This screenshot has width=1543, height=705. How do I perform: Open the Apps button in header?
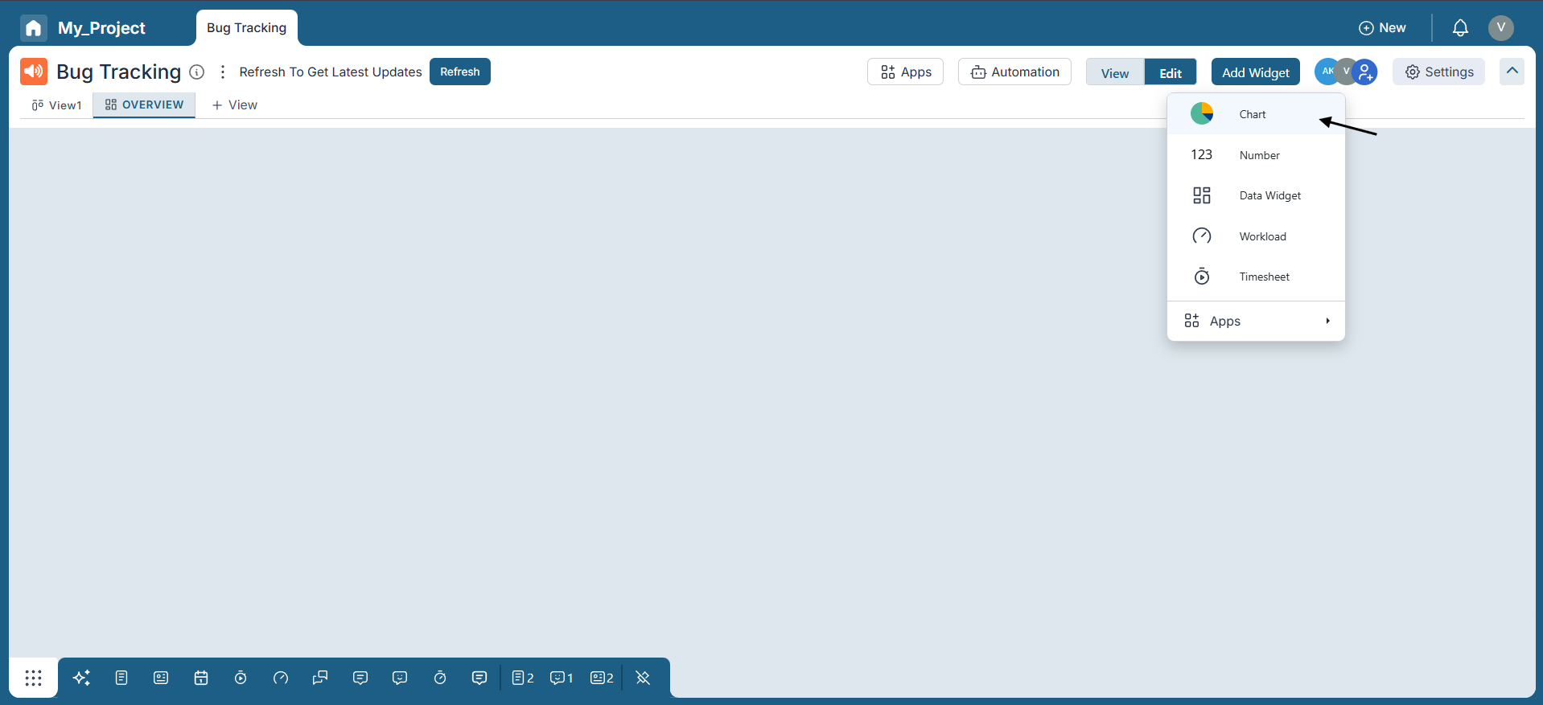coord(906,72)
